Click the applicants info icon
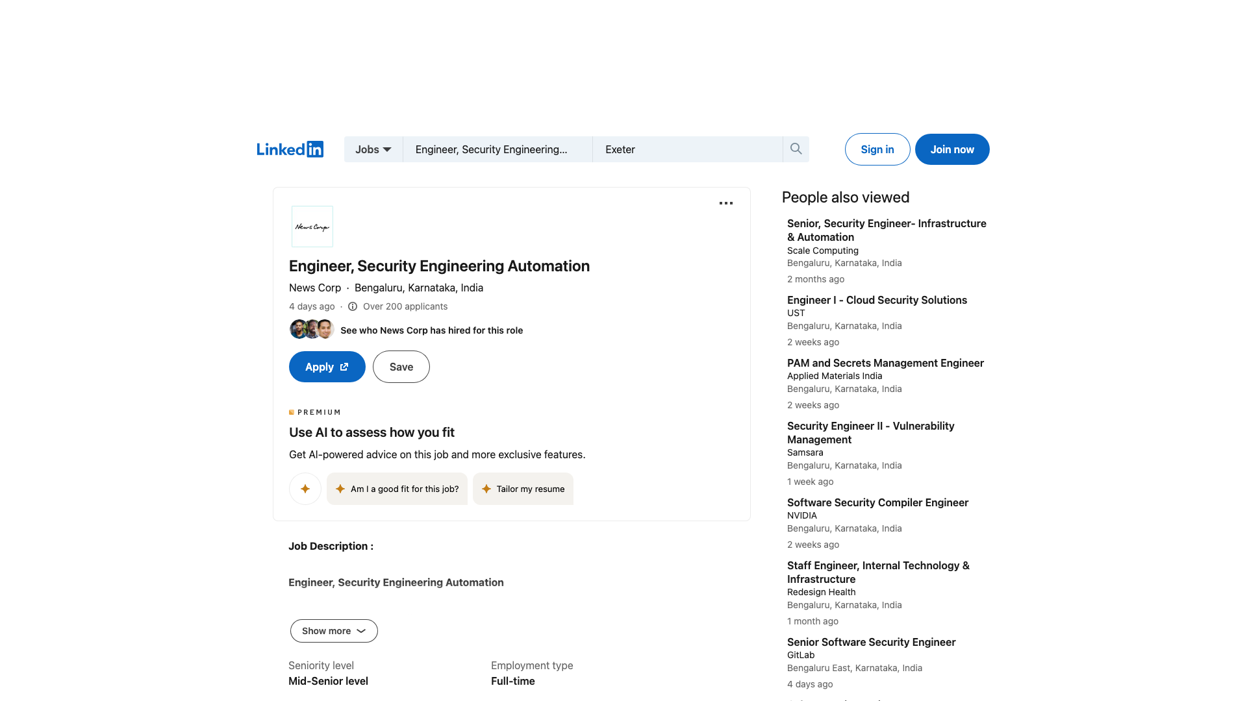 353,306
